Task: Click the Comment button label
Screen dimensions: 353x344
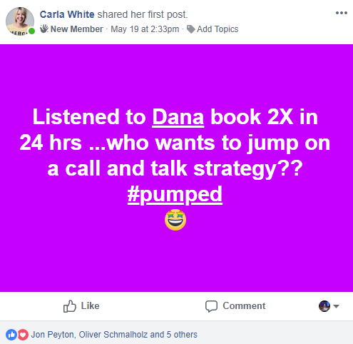Action: tap(244, 306)
